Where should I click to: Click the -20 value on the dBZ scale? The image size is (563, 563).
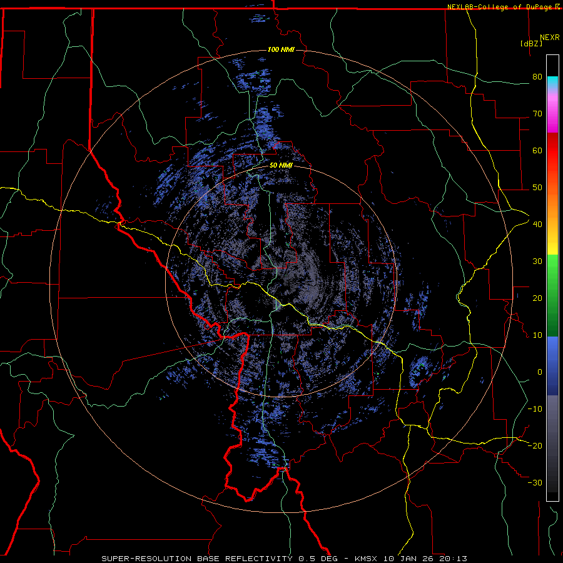[535, 445]
